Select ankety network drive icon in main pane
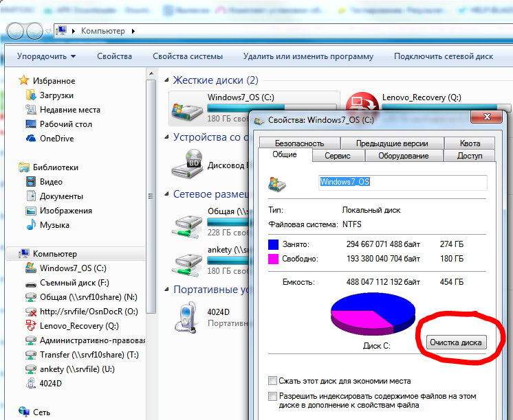Image resolution: width=513 pixels, height=420 pixels. point(187,264)
